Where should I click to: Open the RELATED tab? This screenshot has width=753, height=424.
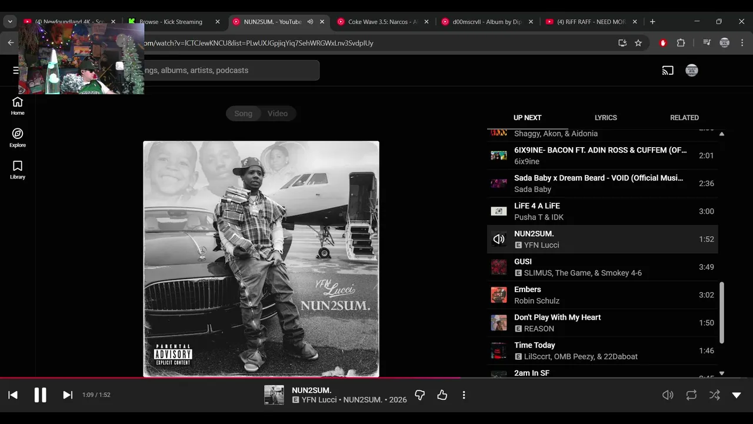pyautogui.click(x=684, y=118)
